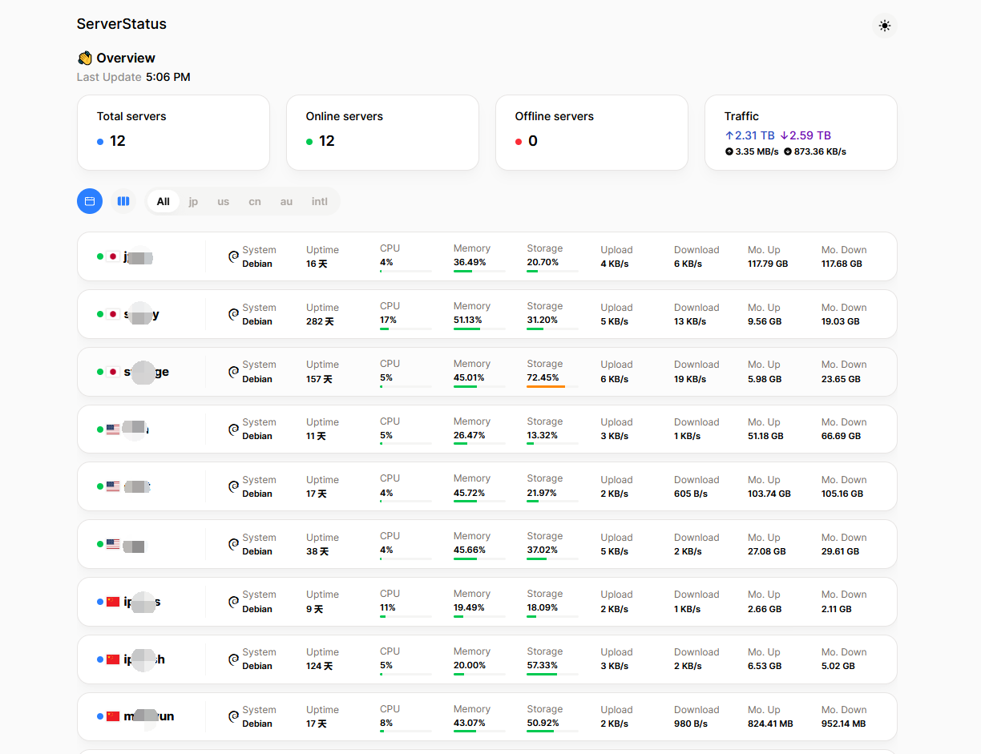This screenshot has height=754, width=981.
Task: Select the au filter tab
Action: point(286,201)
